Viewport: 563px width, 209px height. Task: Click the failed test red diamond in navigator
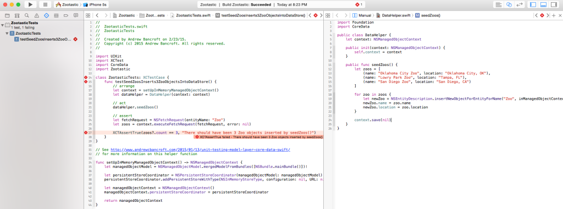pyautogui.click(x=75, y=39)
